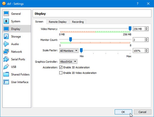Screen dimensions: 154x117
Task: Open the All Monitors scale dropdown
Action: (69, 51)
